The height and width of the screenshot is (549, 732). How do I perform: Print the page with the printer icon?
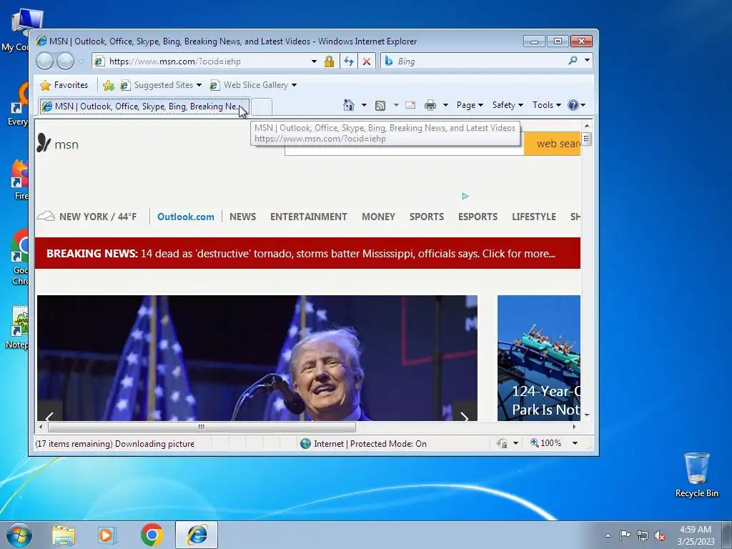pos(430,105)
